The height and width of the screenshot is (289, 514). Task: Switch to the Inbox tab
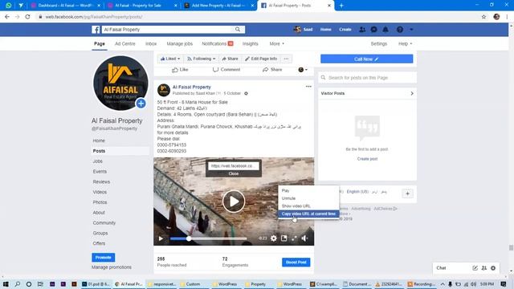point(151,43)
